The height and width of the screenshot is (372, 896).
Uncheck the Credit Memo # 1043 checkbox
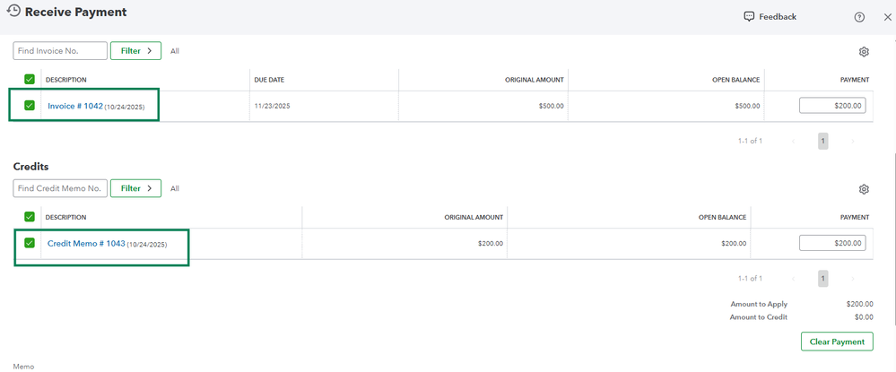(x=30, y=243)
